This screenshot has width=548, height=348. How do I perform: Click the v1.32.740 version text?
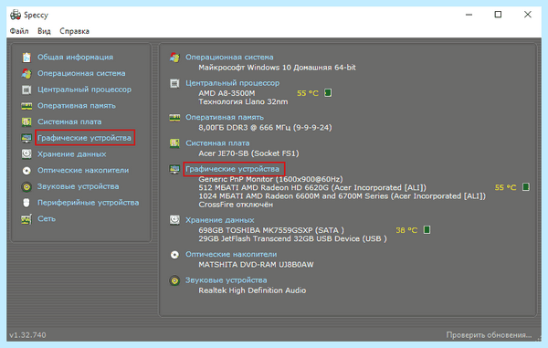(27, 335)
